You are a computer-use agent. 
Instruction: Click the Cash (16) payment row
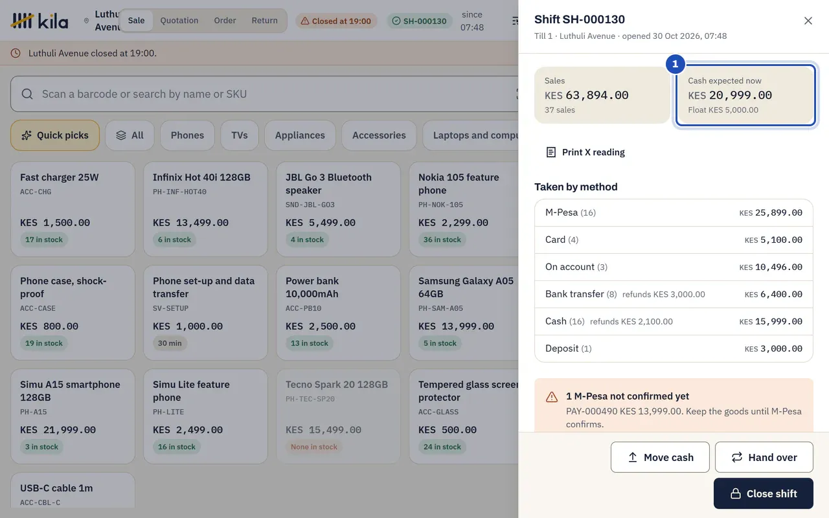tap(674, 321)
